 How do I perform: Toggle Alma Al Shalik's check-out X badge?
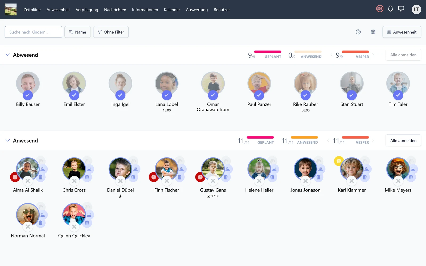(x=28, y=181)
